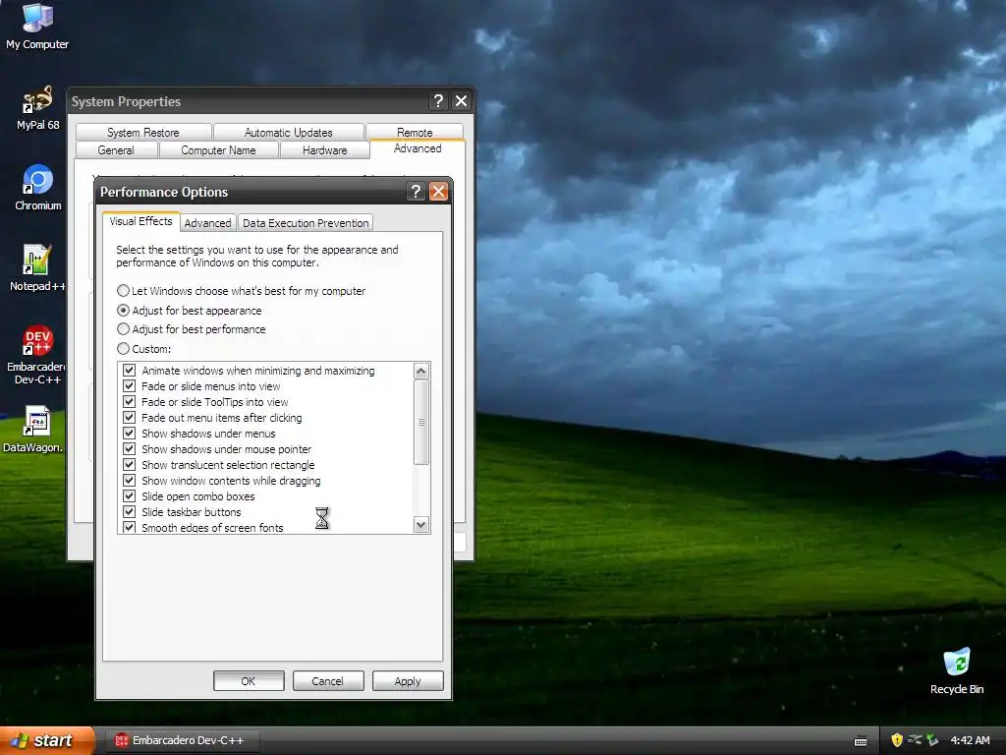Click the Performance Options help question-mark icon
This screenshot has width=1006, height=755.
coord(416,192)
